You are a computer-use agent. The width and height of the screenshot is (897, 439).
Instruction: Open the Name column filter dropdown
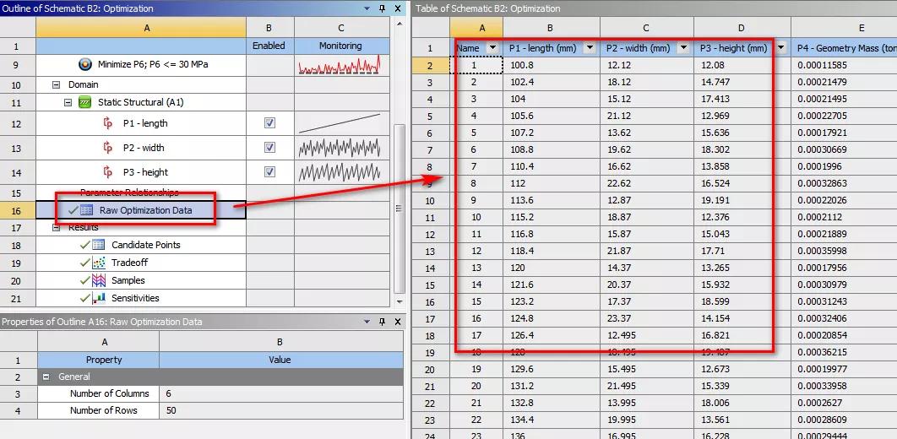point(492,49)
